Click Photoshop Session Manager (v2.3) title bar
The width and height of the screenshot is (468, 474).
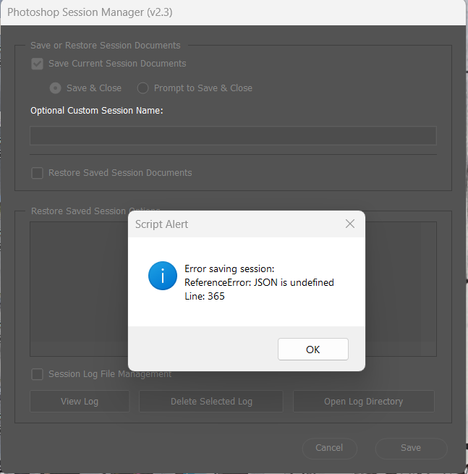tap(233, 12)
